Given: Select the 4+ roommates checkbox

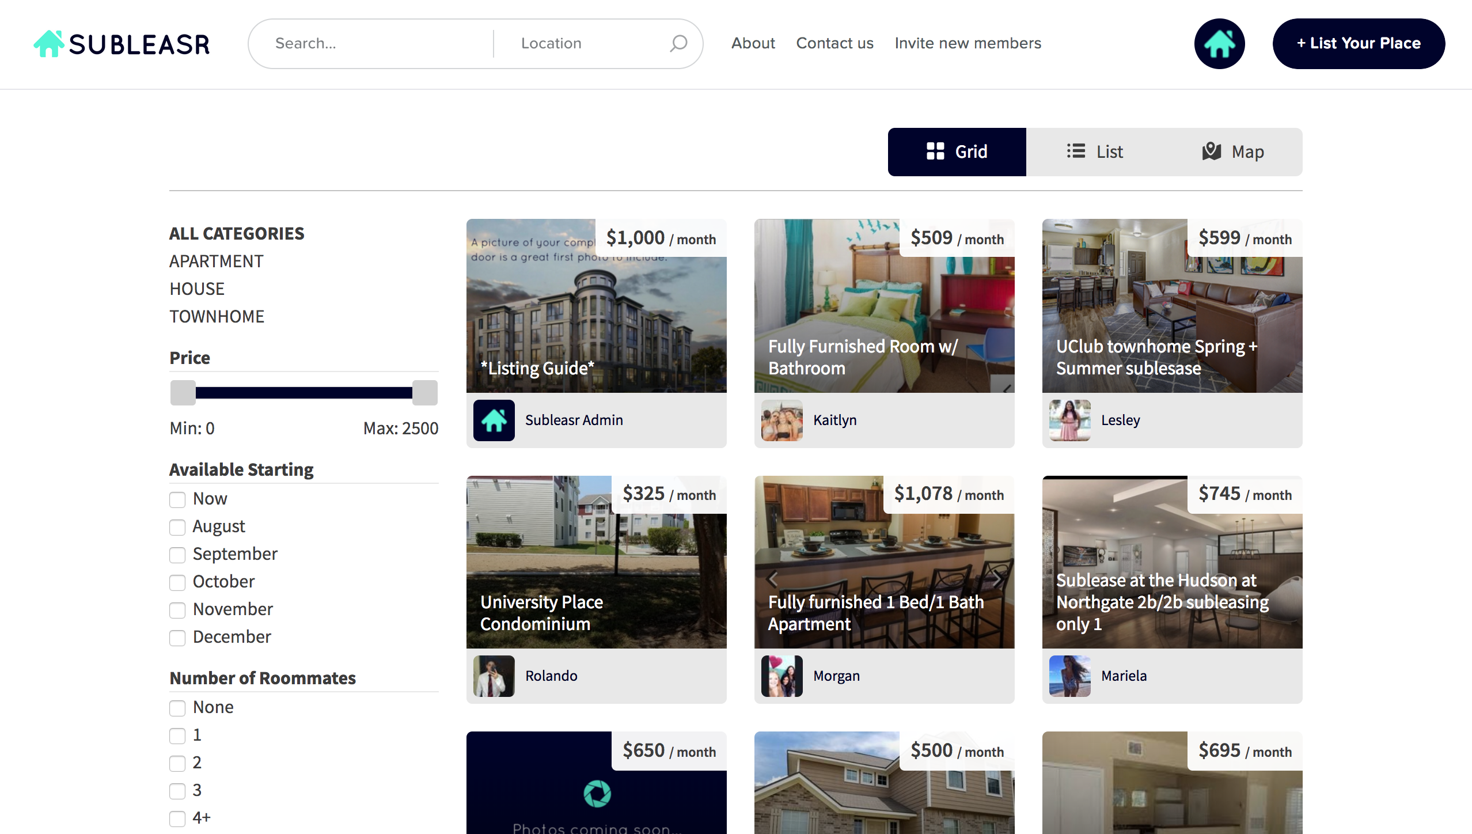Looking at the screenshot, I should tap(177, 818).
